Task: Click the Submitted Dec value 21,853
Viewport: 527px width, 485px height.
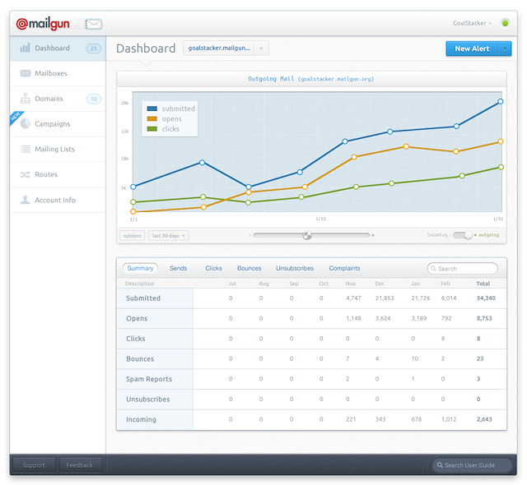Action: pos(385,298)
